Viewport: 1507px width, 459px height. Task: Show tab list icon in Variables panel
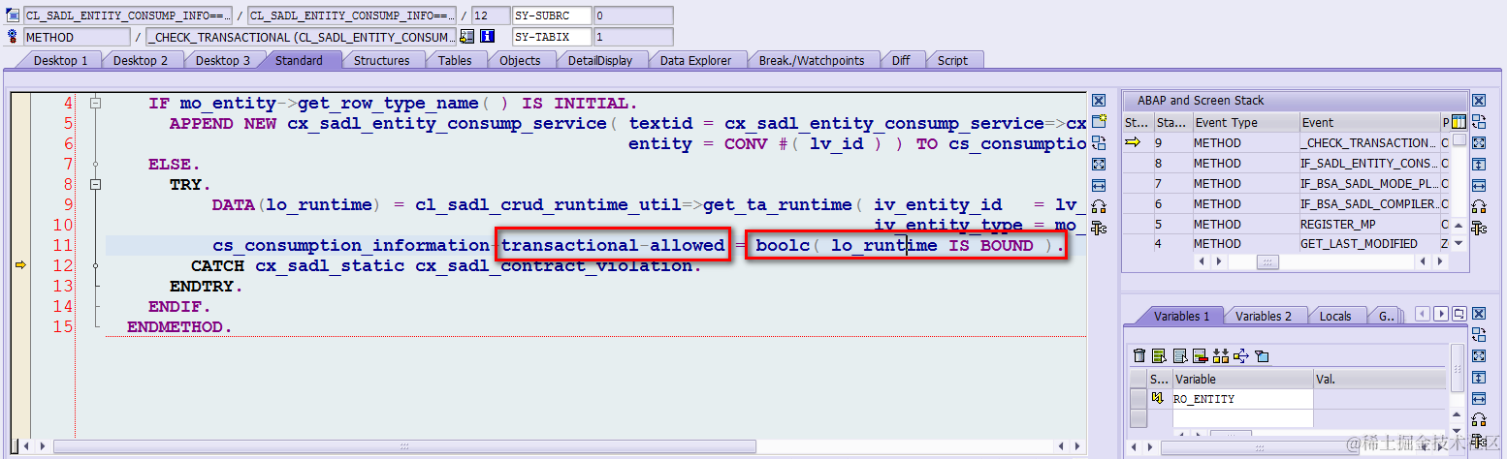1458,314
